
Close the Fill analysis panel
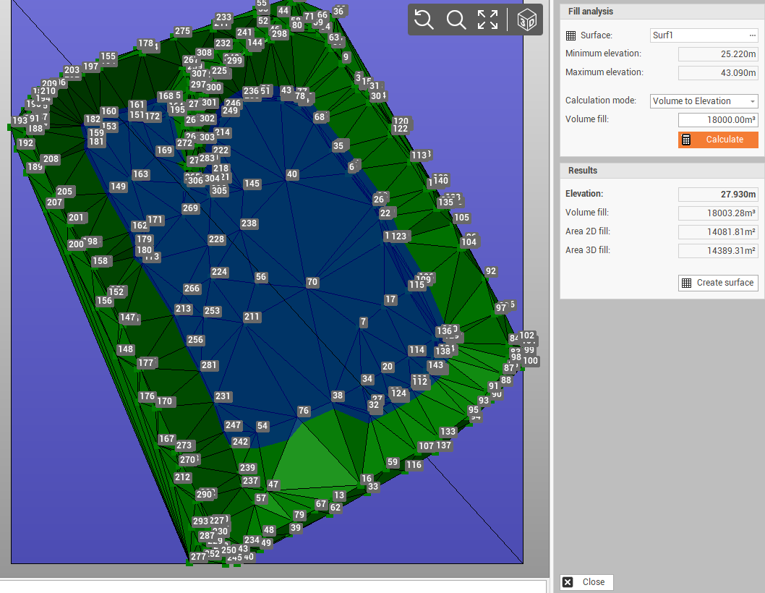[x=586, y=582]
